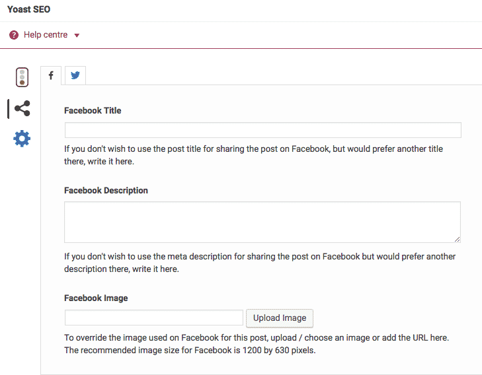Open the Facebook tab

51,75
